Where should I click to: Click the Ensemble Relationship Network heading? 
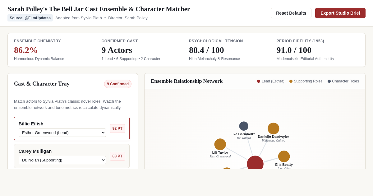point(187,81)
